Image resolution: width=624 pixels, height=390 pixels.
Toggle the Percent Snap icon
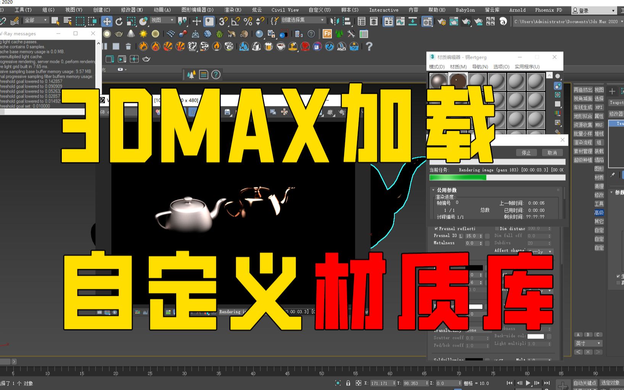pos(248,21)
